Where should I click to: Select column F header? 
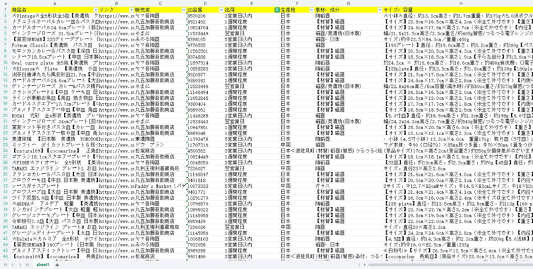click(297, 3)
